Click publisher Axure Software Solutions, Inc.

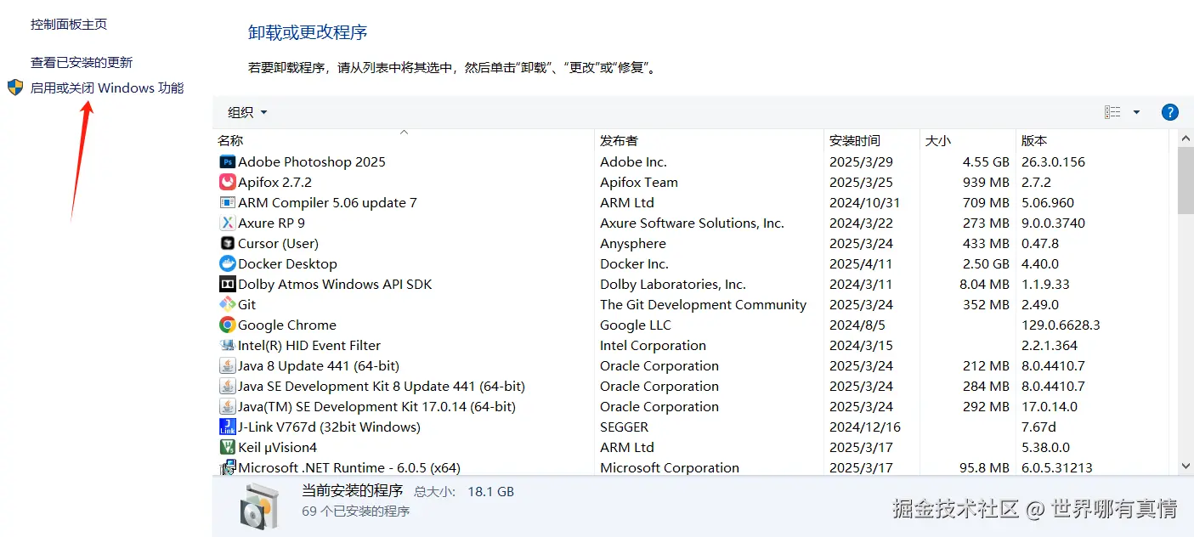(692, 223)
